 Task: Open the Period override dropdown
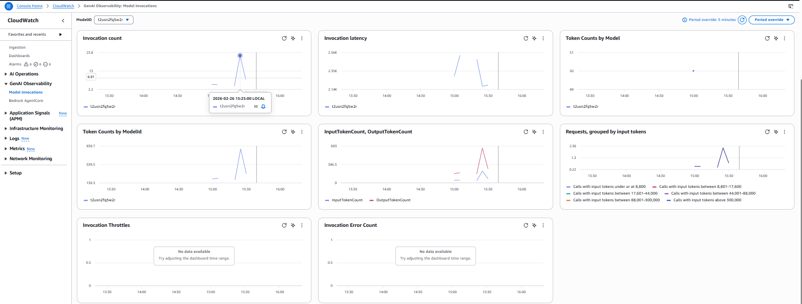click(771, 20)
